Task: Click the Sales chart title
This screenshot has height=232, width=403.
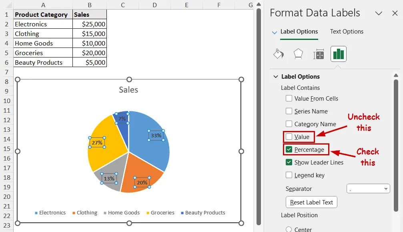Action: pyautogui.click(x=128, y=90)
